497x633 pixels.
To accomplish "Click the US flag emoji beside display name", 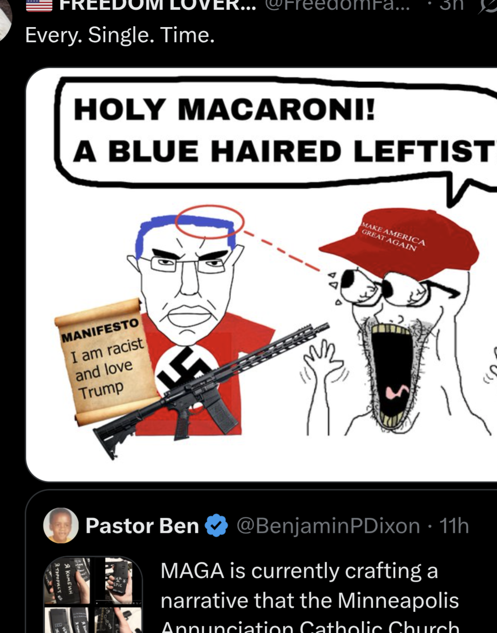I will 39,5.
